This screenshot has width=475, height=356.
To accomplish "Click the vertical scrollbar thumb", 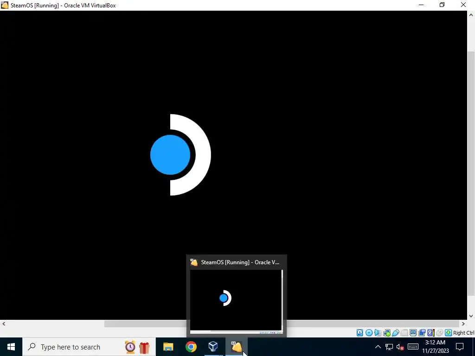I will click(471, 173).
